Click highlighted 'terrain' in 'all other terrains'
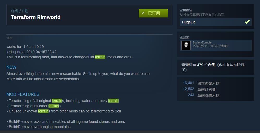The height and width of the screenshot is (133, 260). click(53, 106)
